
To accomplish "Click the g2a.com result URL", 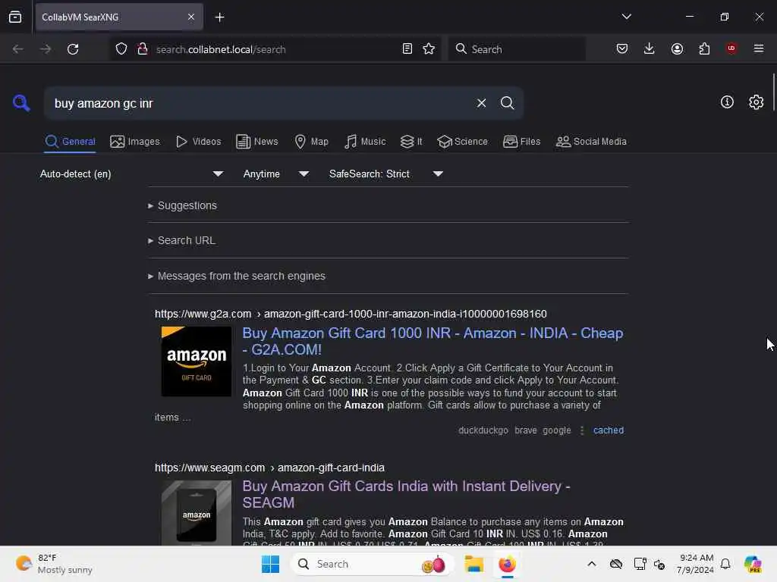I will point(351,314).
